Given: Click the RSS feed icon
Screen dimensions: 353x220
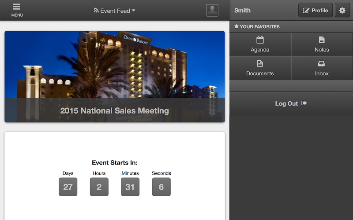Looking at the screenshot, I should tap(96, 11).
